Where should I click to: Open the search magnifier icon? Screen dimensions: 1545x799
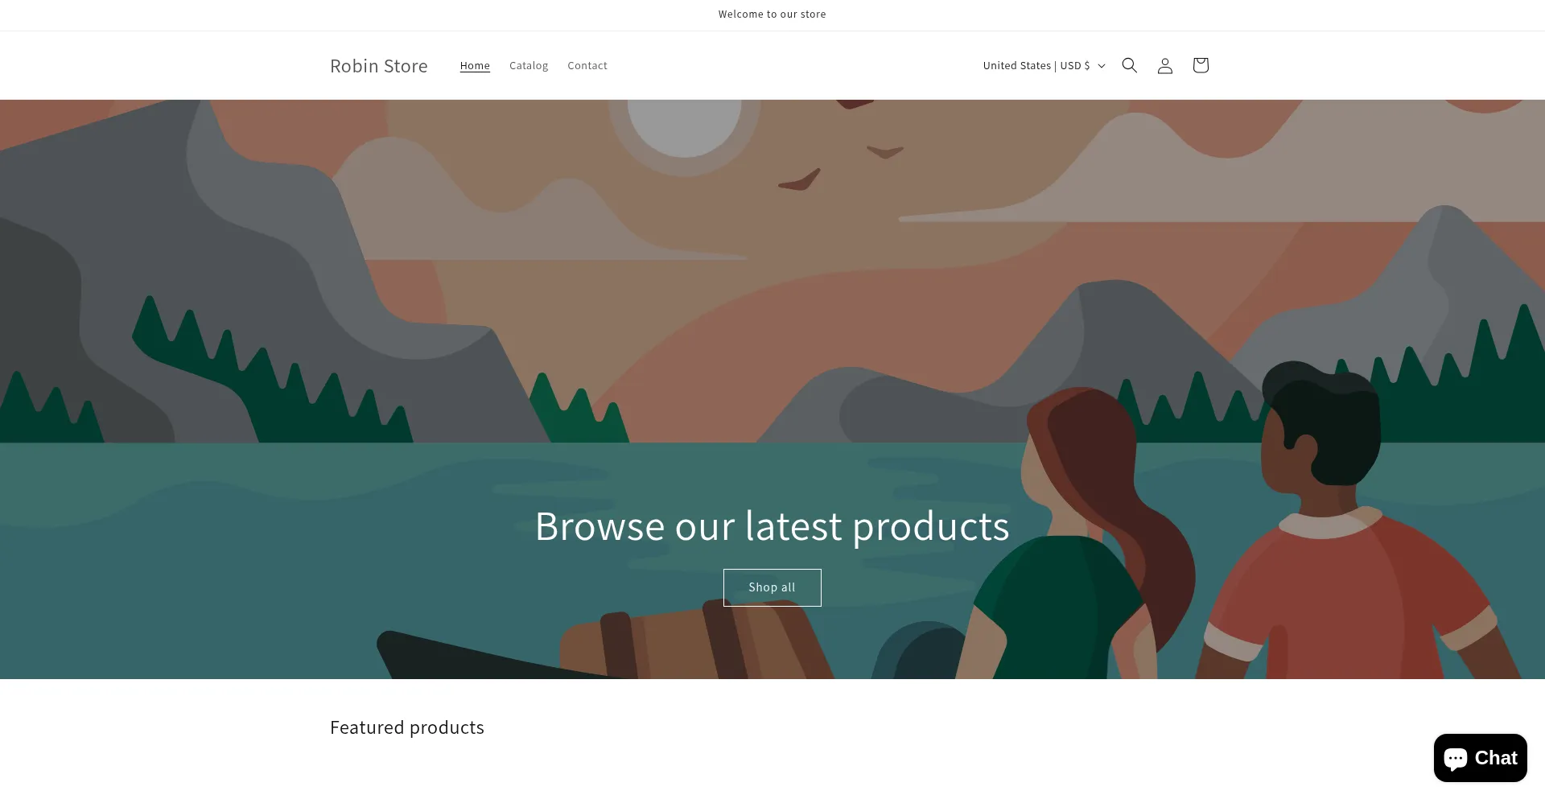pos(1129,65)
